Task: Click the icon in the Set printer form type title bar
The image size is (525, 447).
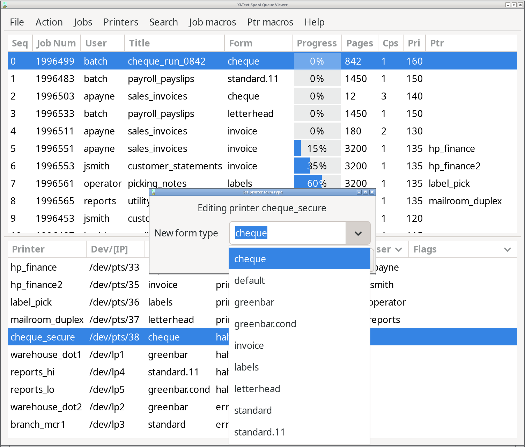Action: tap(154, 192)
